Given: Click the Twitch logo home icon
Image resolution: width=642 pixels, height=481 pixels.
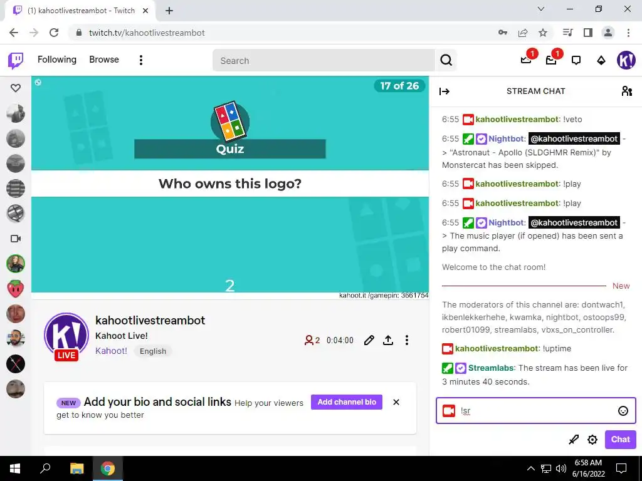Looking at the screenshot, I should 16,61.
